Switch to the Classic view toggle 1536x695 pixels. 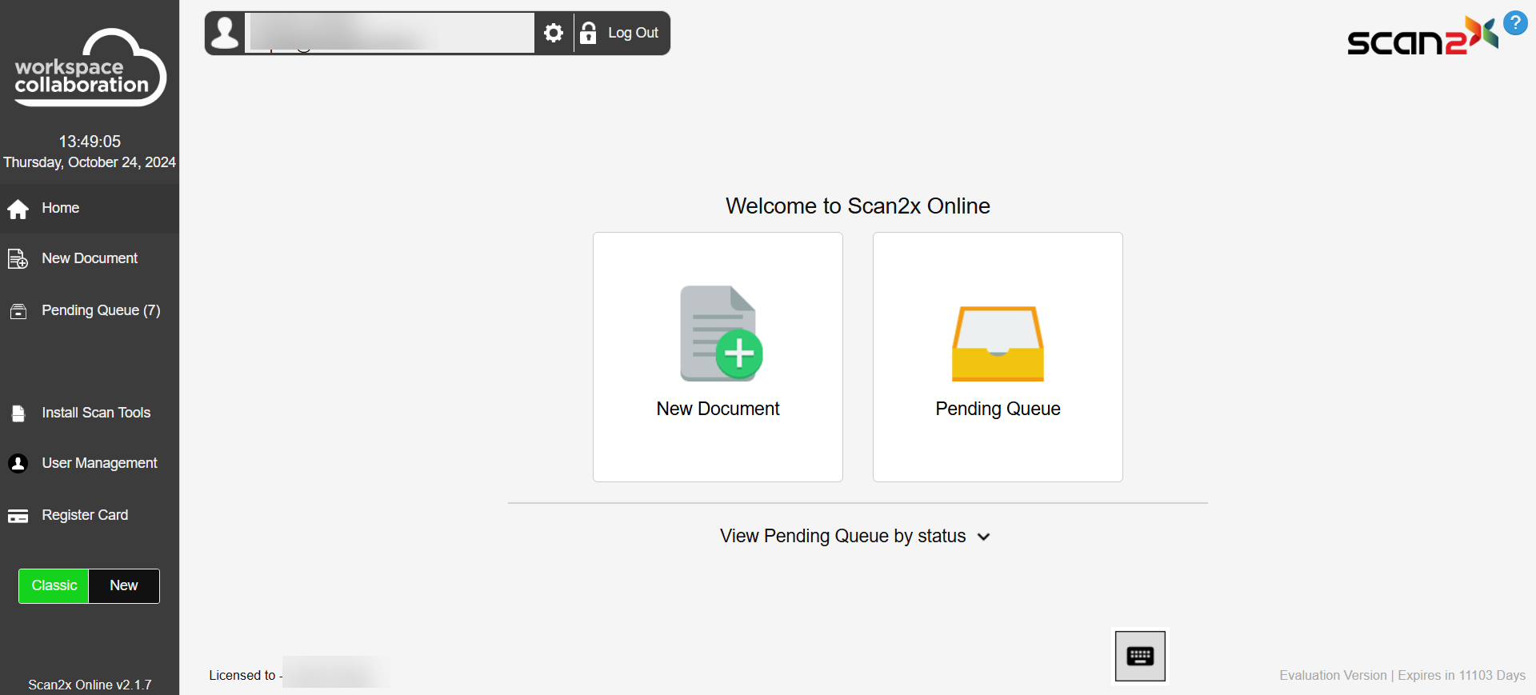click(54, 585)
